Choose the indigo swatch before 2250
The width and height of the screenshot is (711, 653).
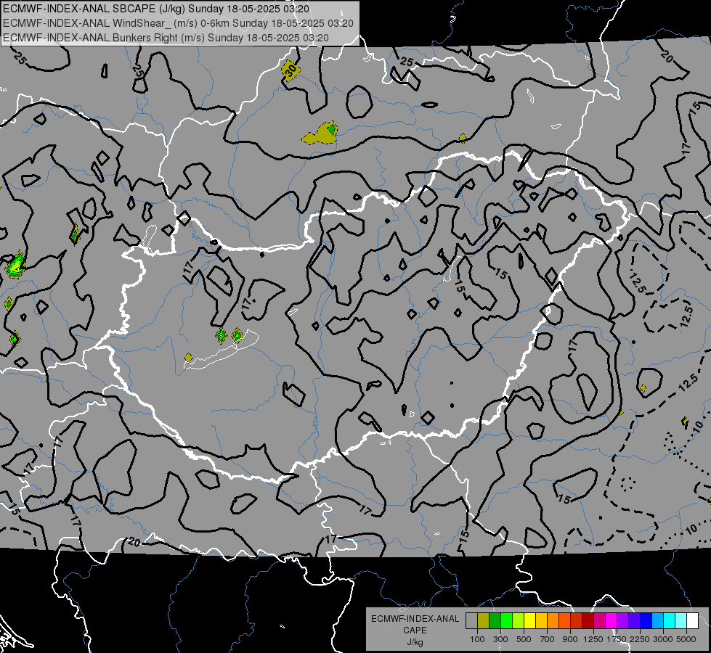coord(634,621)
